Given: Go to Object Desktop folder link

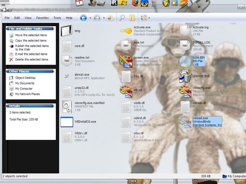Looking at the screenshot, I should pyautogui.click(x=25, y=78).
